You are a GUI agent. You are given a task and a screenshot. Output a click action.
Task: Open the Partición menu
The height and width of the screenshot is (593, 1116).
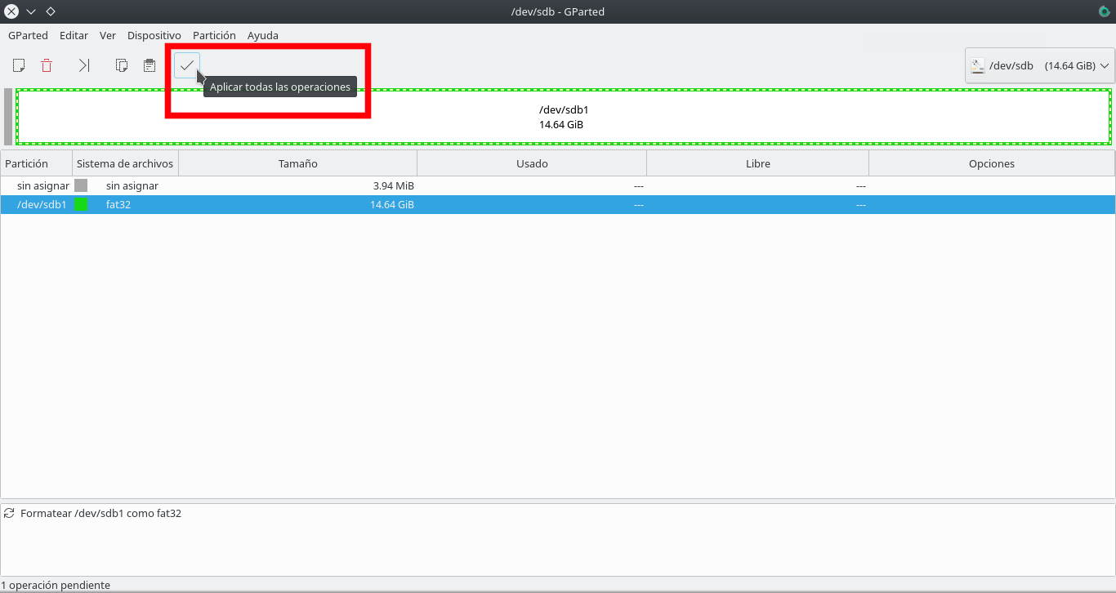tap(214, 36)
